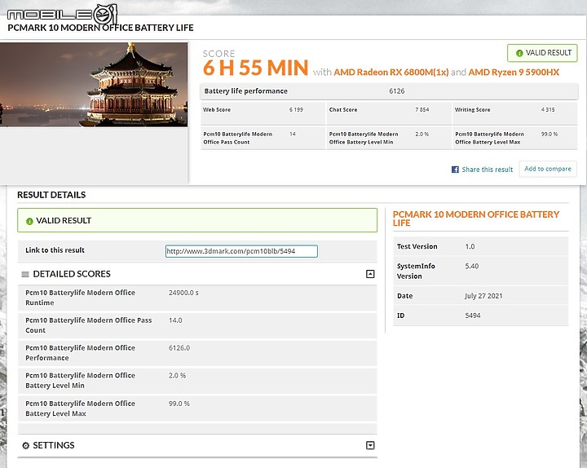Viewport: 587px width, 468px height.
Task: Click the Add to compare button
Action: (548, 169)
